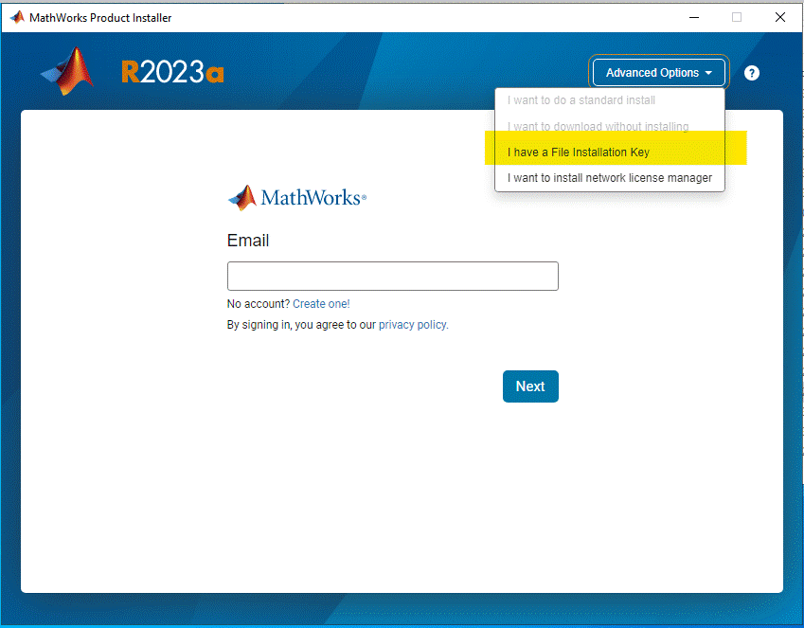Click the Email label text

[248, 241]
